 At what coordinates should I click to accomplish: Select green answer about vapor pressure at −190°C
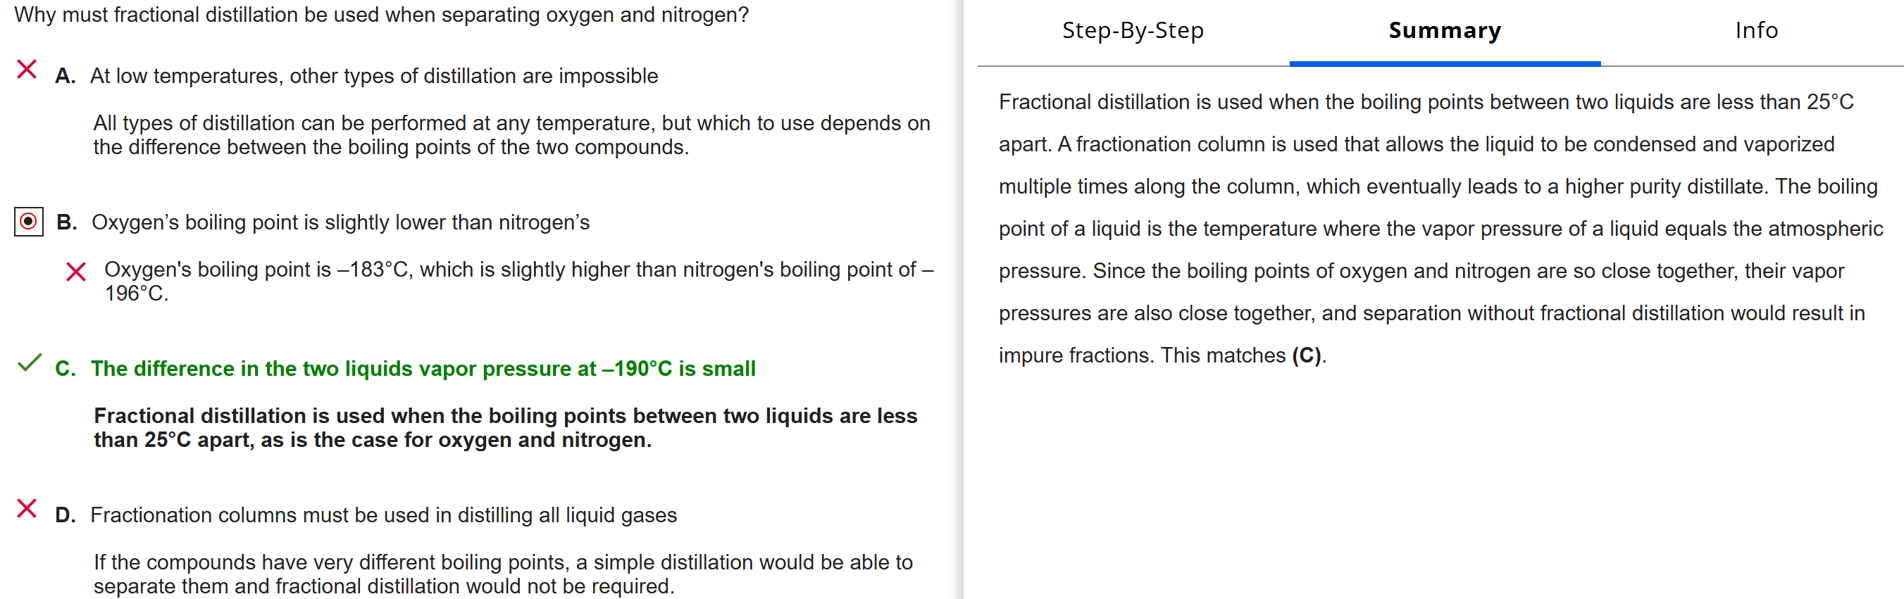(423, 369)
